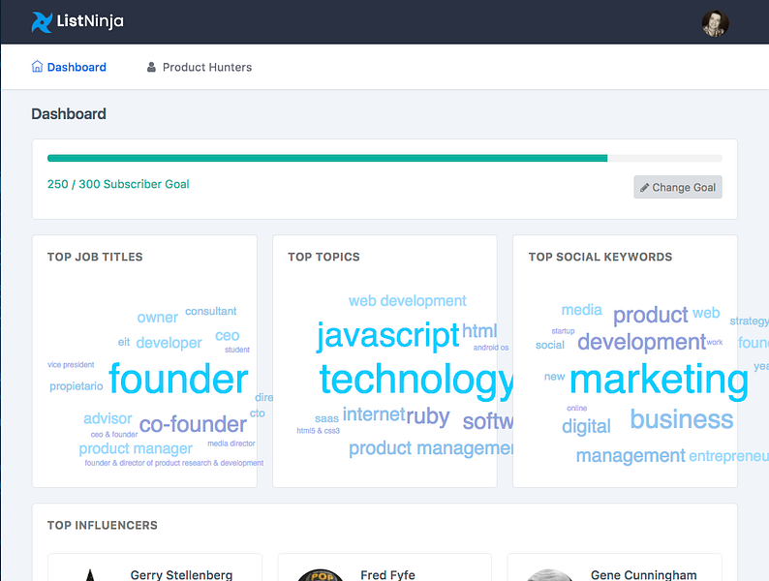Screen dimensions: 769x581
Task: Open Gerry Stellenberg influencer card
Action: (x=155, y=567)
